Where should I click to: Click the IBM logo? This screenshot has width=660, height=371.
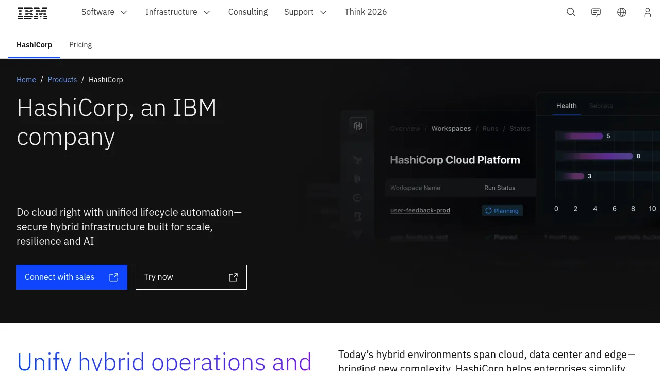click(32, 12)
